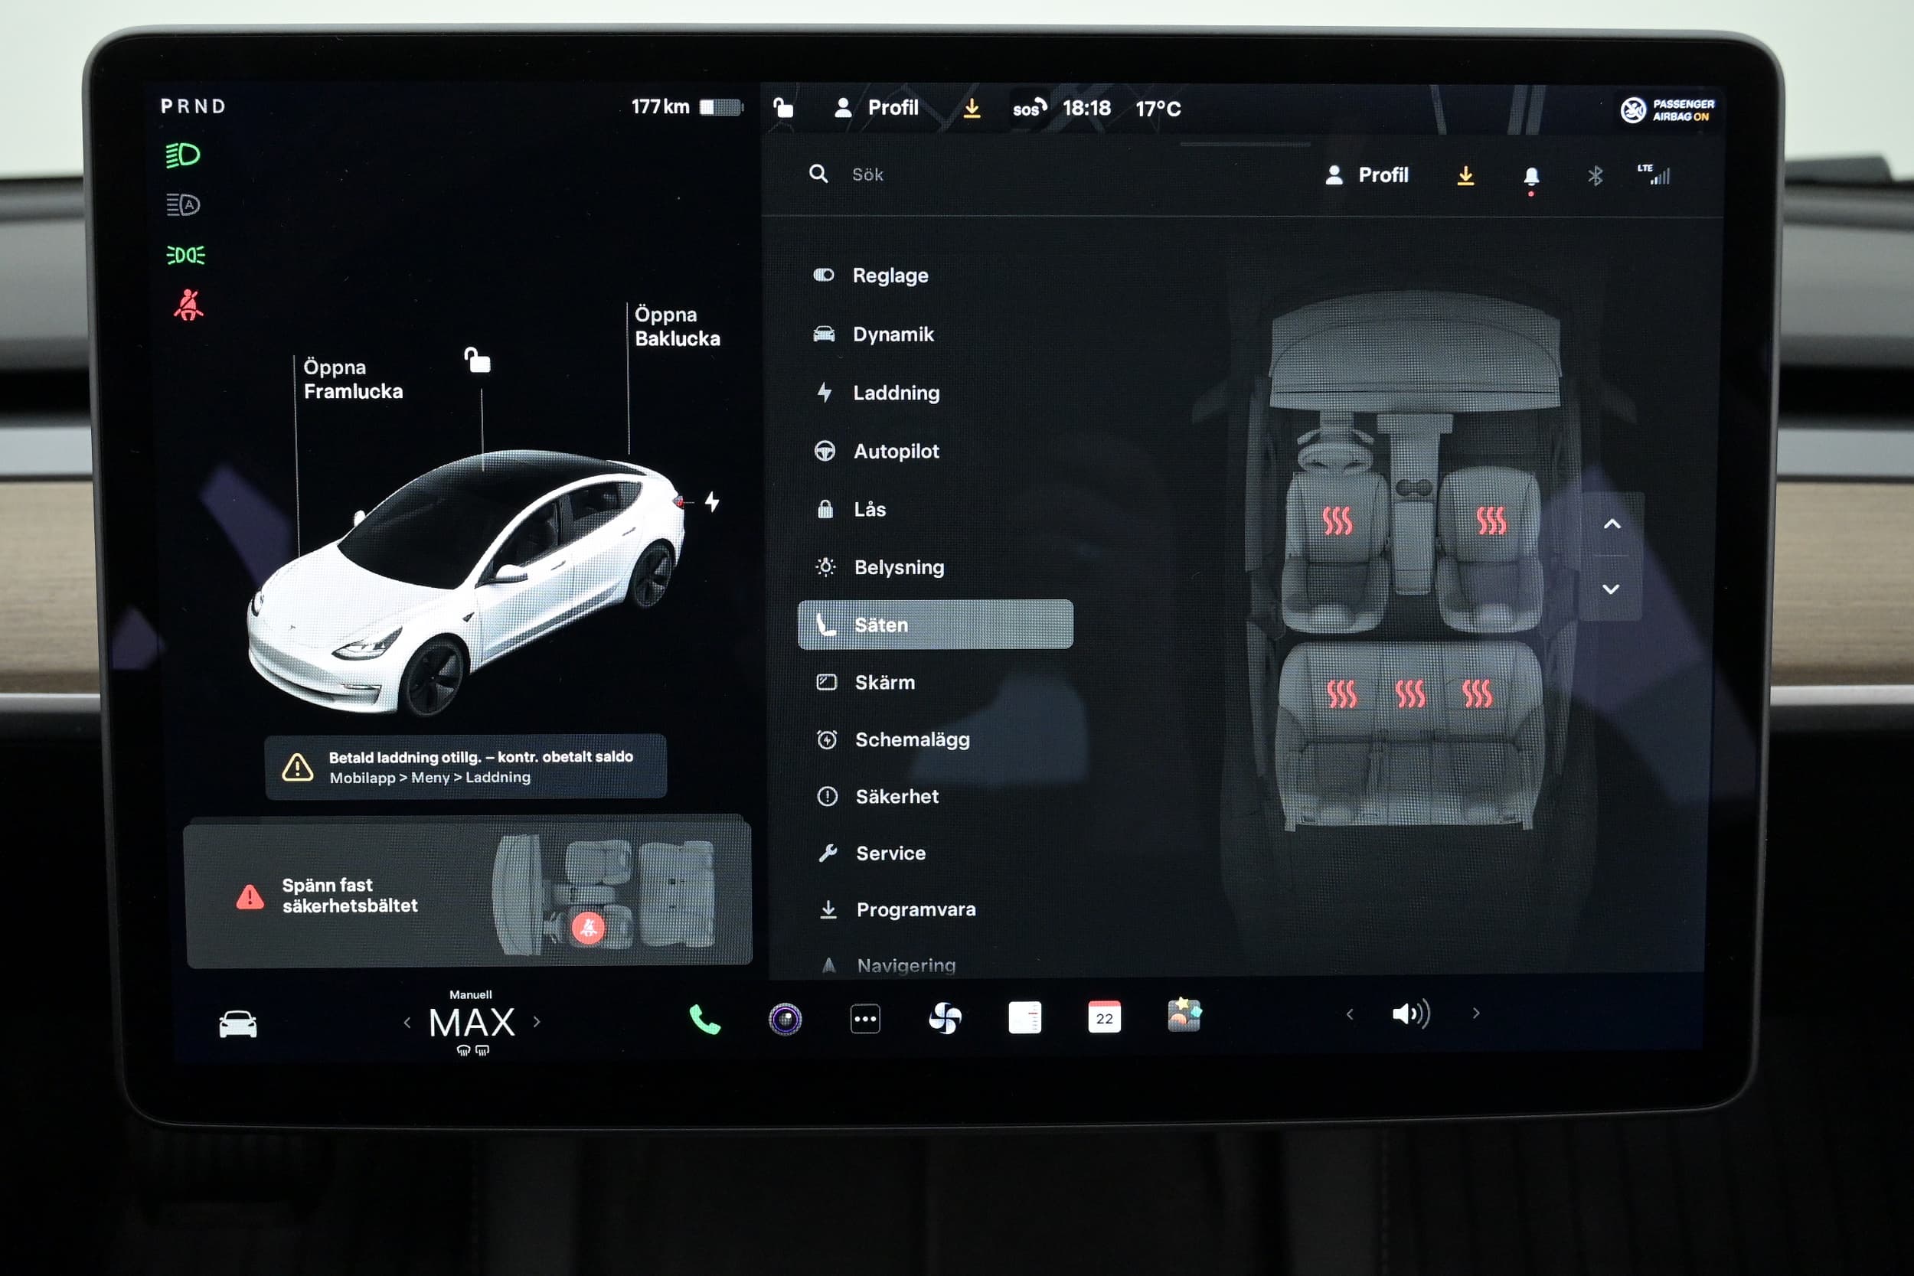Tap the car controls icon in the bottom bar

(x=237, y=1023)
